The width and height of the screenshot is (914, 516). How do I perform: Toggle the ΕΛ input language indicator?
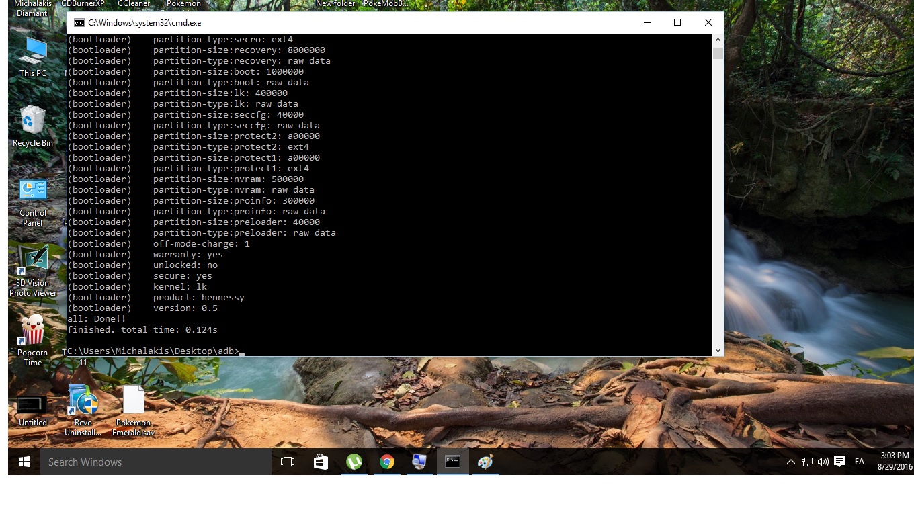[x=859, y=462]
